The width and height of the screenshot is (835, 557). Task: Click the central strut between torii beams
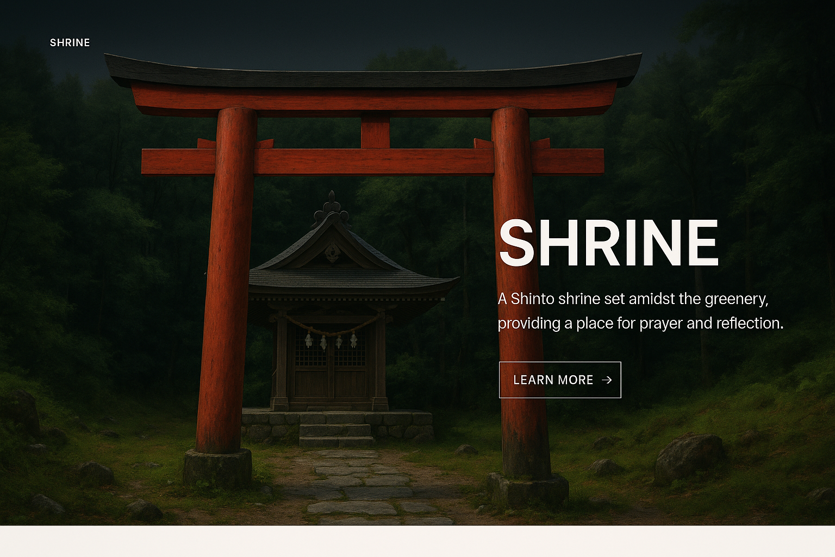click(375, 132)
